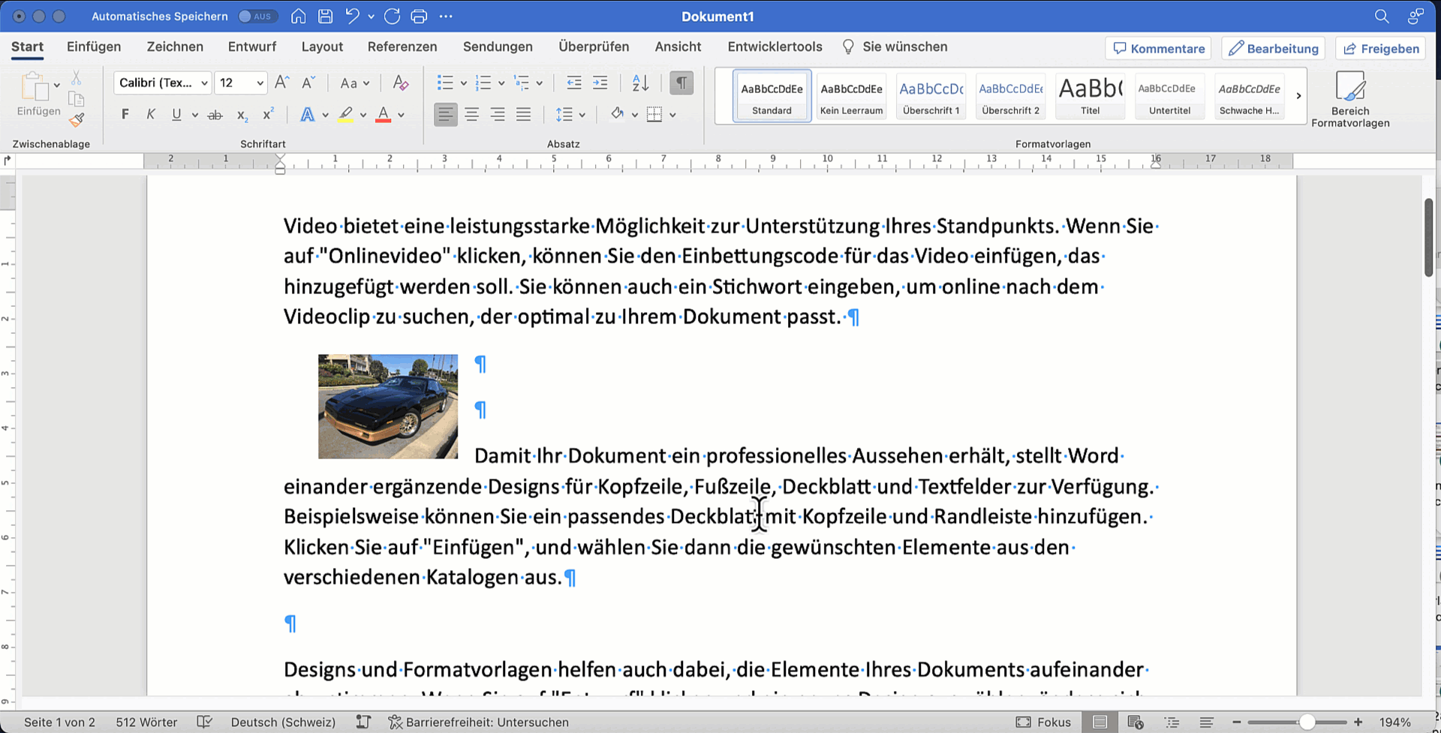This screenshot has height=733, width=1441.
Task: Click the Format Painter brush icon
Action: (77, 119)
